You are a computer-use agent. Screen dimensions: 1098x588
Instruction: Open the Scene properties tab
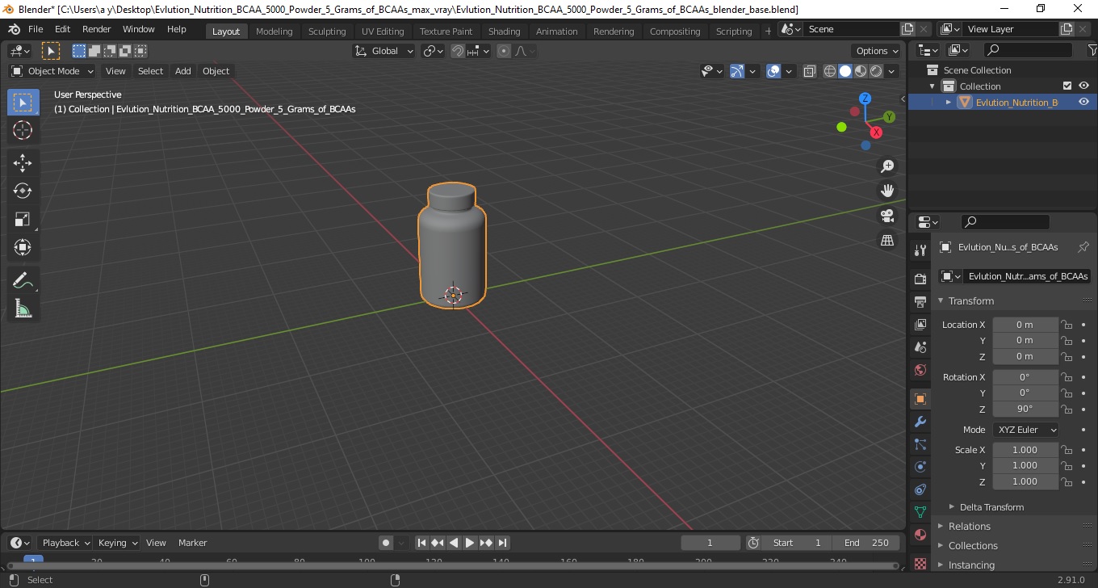[920, 347]
